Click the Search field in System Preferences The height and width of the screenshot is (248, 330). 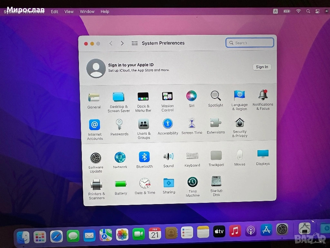pos(250,43)
